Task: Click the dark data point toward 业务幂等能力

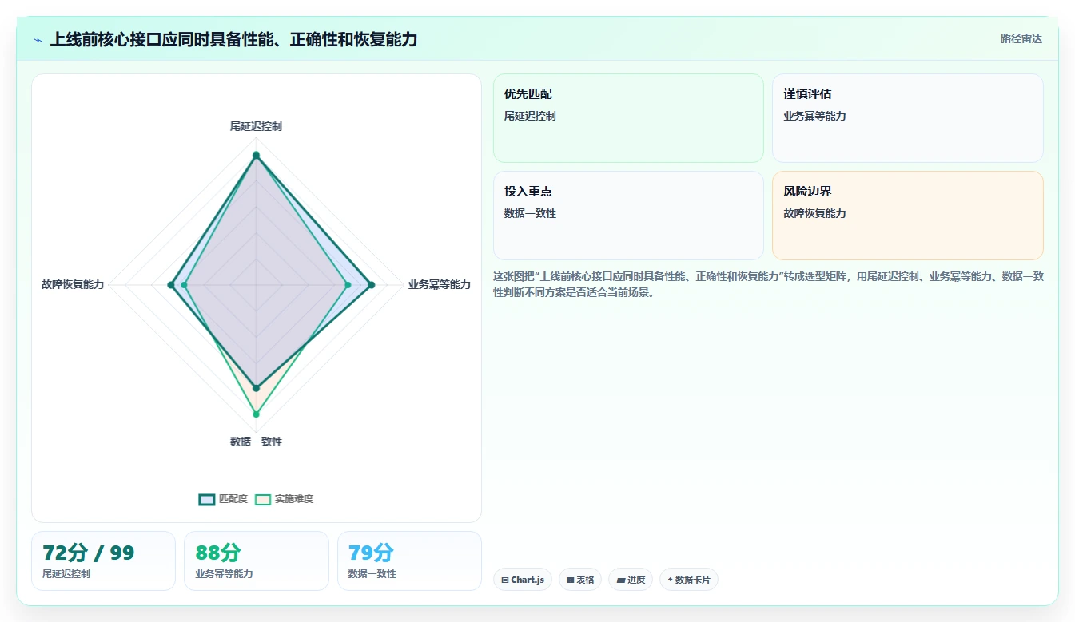Action: [x=371, y=285]
